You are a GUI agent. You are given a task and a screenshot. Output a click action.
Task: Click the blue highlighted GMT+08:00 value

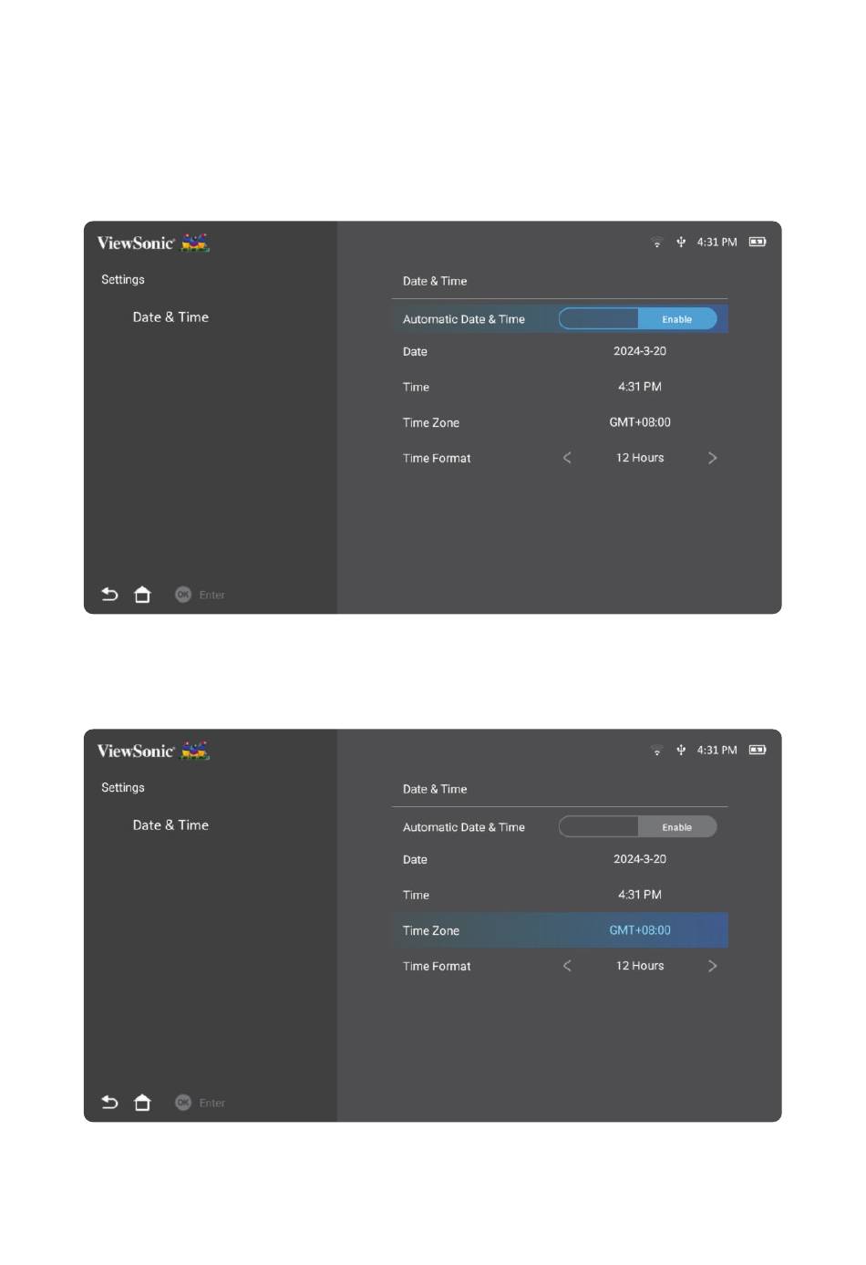pyautogui.click(x=640, y=930)
